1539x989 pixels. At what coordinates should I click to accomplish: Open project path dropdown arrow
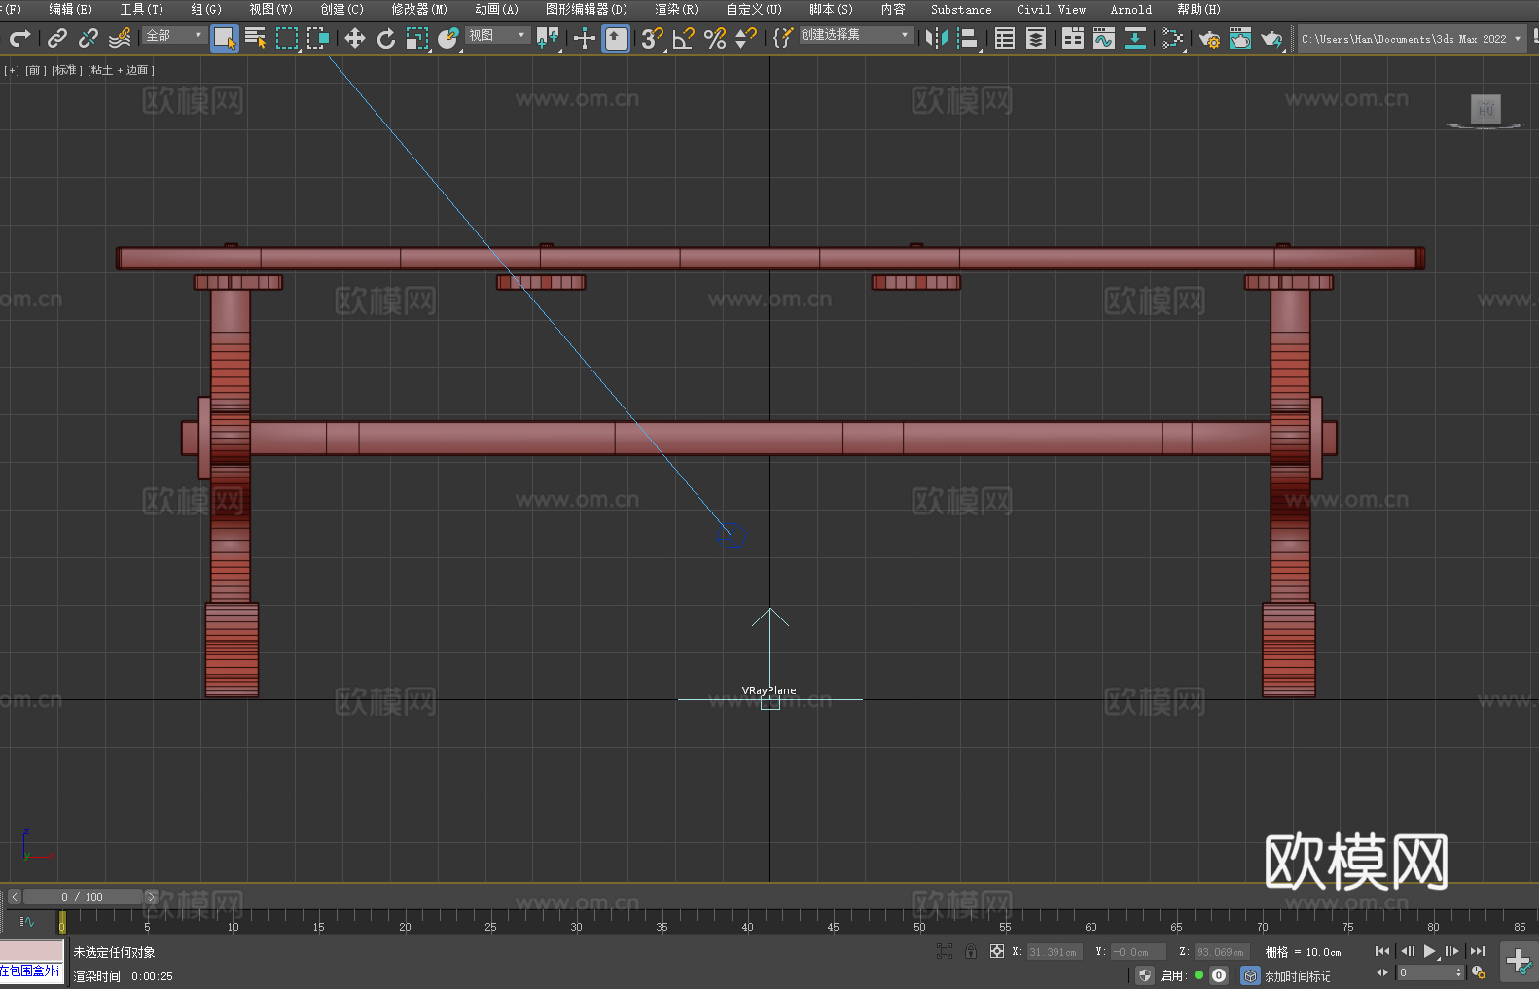(1518, 39)
